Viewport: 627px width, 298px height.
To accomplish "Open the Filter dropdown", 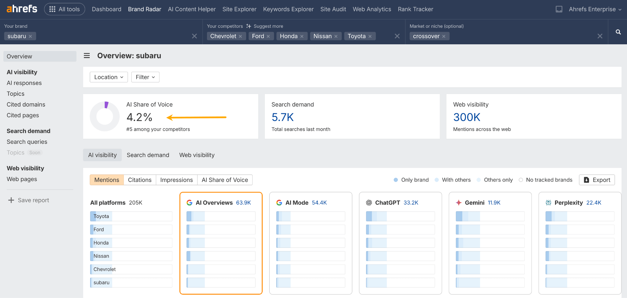I will (x=145, y=77).
